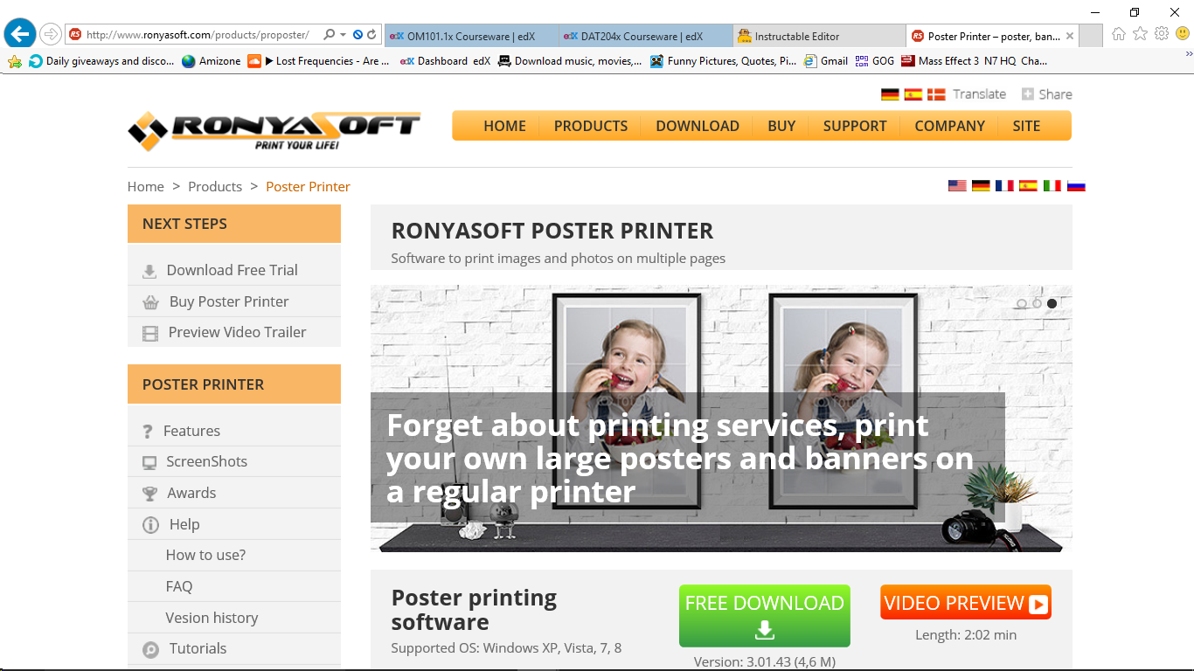Click the Products breadcrumb link
Viewport: 1194px width, 671px height.
215,186
